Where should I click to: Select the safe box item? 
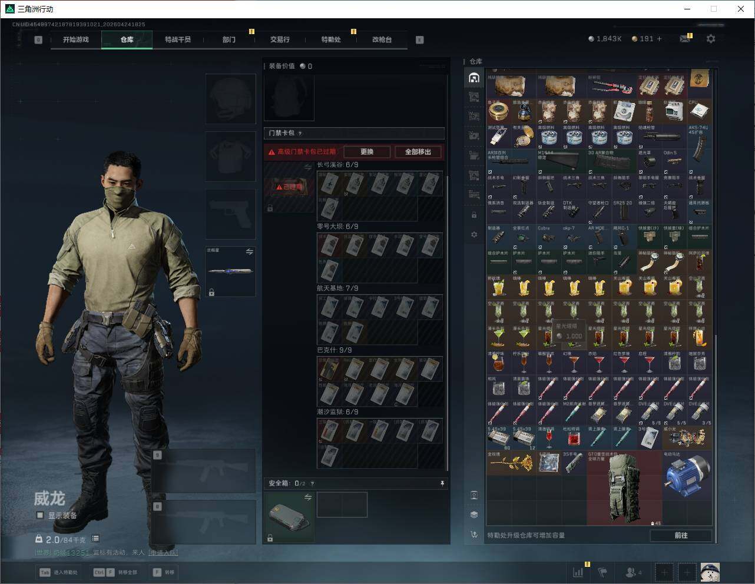289,517
